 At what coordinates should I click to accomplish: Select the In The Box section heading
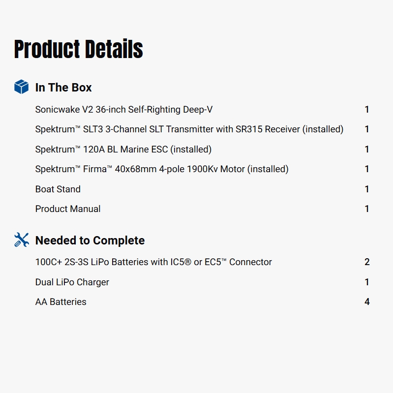[x=63, y=88]
